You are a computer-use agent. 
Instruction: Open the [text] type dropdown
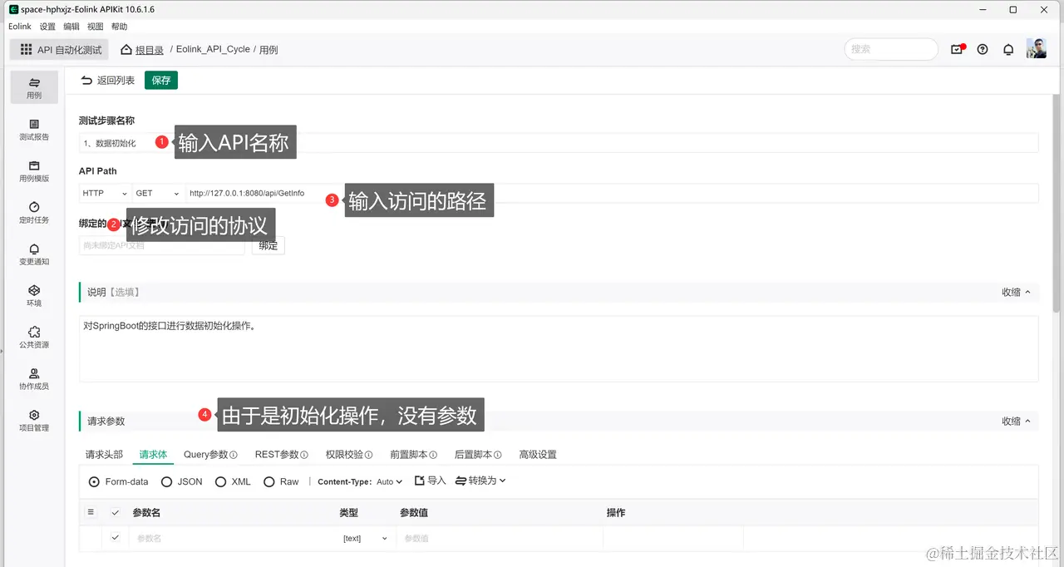pos(365,539)
